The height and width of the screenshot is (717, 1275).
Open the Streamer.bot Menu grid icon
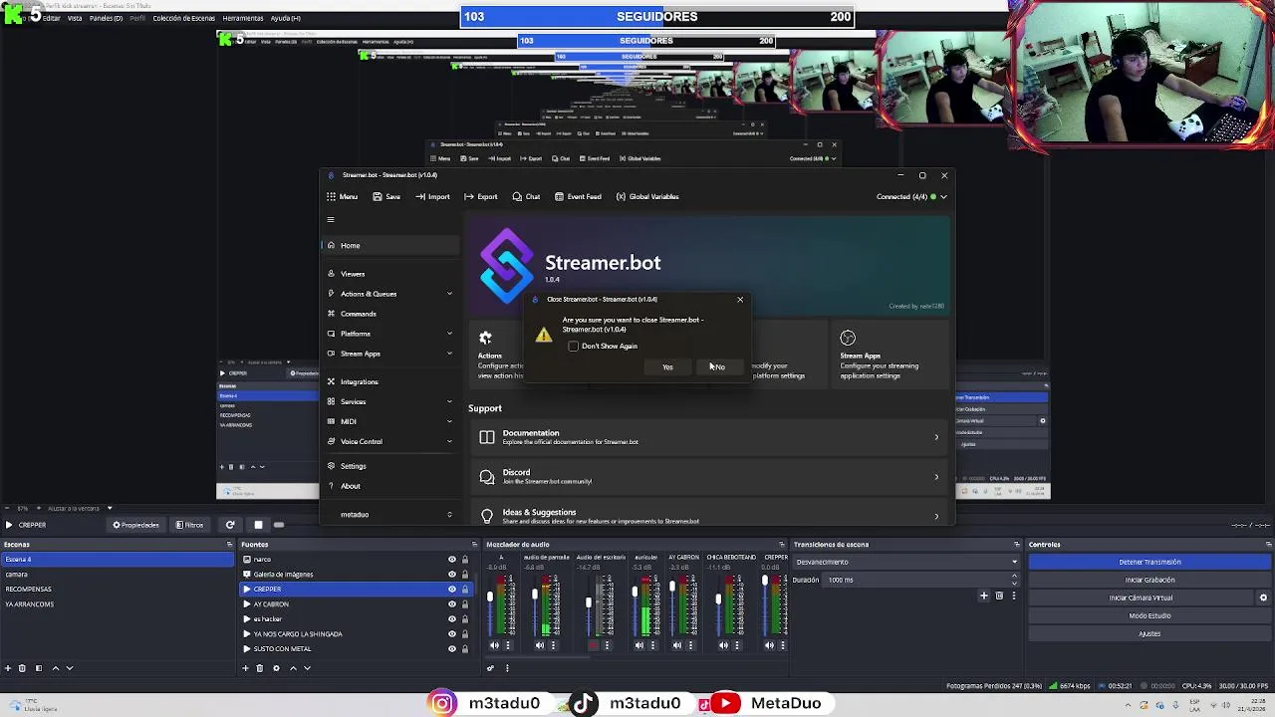pyautogui.click(x=332, y=196)
